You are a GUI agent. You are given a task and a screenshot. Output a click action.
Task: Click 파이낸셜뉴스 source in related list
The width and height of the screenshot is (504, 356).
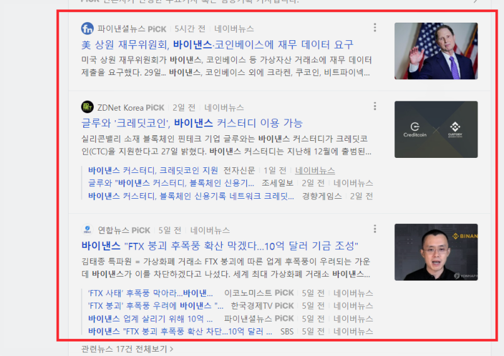pyautogui.click(x=248, y=318)
